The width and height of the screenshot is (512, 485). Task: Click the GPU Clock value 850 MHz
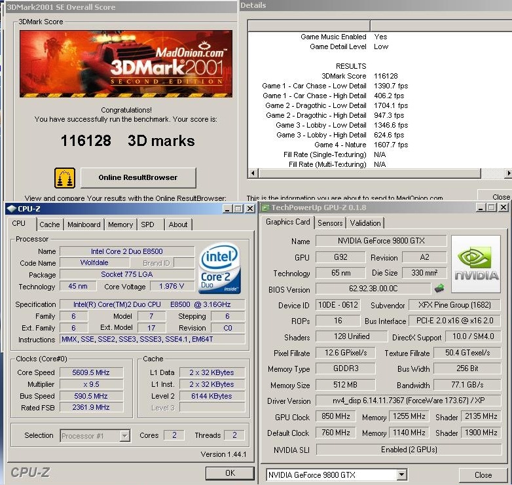[336, 416]
